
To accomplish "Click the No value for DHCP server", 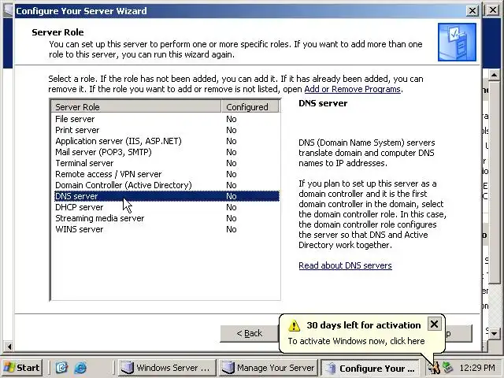I will click(232, 207).
